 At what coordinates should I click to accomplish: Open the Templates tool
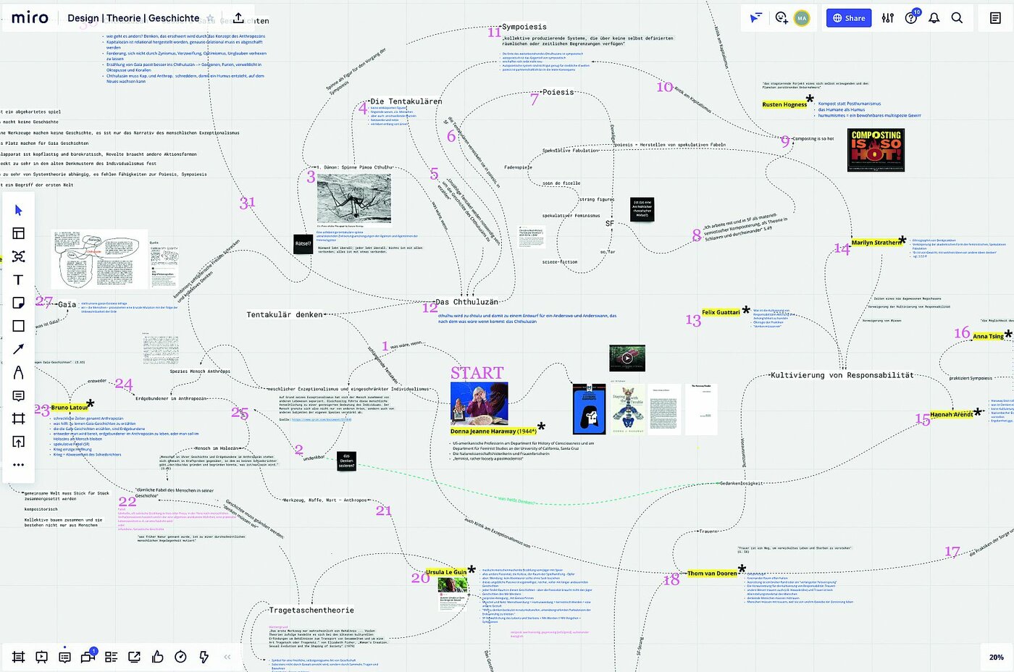tap(19, 233)
